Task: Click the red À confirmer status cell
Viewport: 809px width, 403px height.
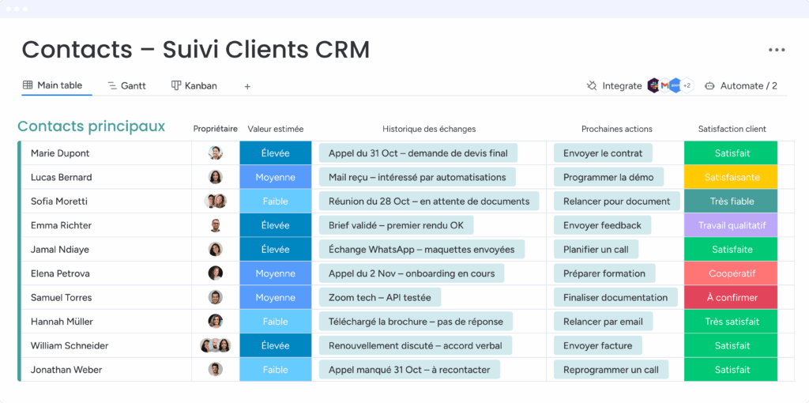Action: [x=732, y=297]
